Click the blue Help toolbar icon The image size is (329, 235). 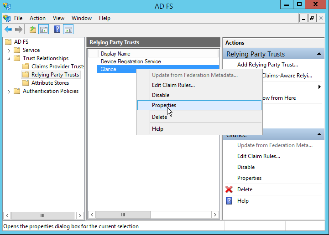click(x=57, y=30)
